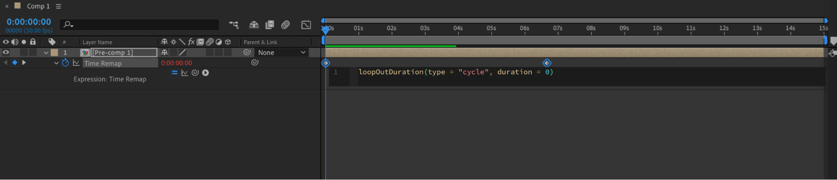Select the Time Remap keyframe near 07s
837x180 pixels.
click(547, 63)
